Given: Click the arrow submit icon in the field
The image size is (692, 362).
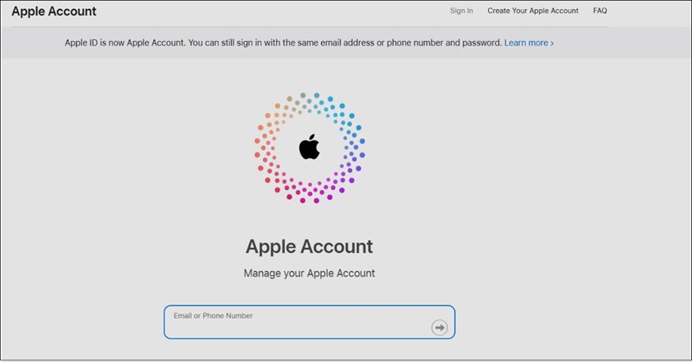Looking at the screenshot, I should (x=439, y=328).
